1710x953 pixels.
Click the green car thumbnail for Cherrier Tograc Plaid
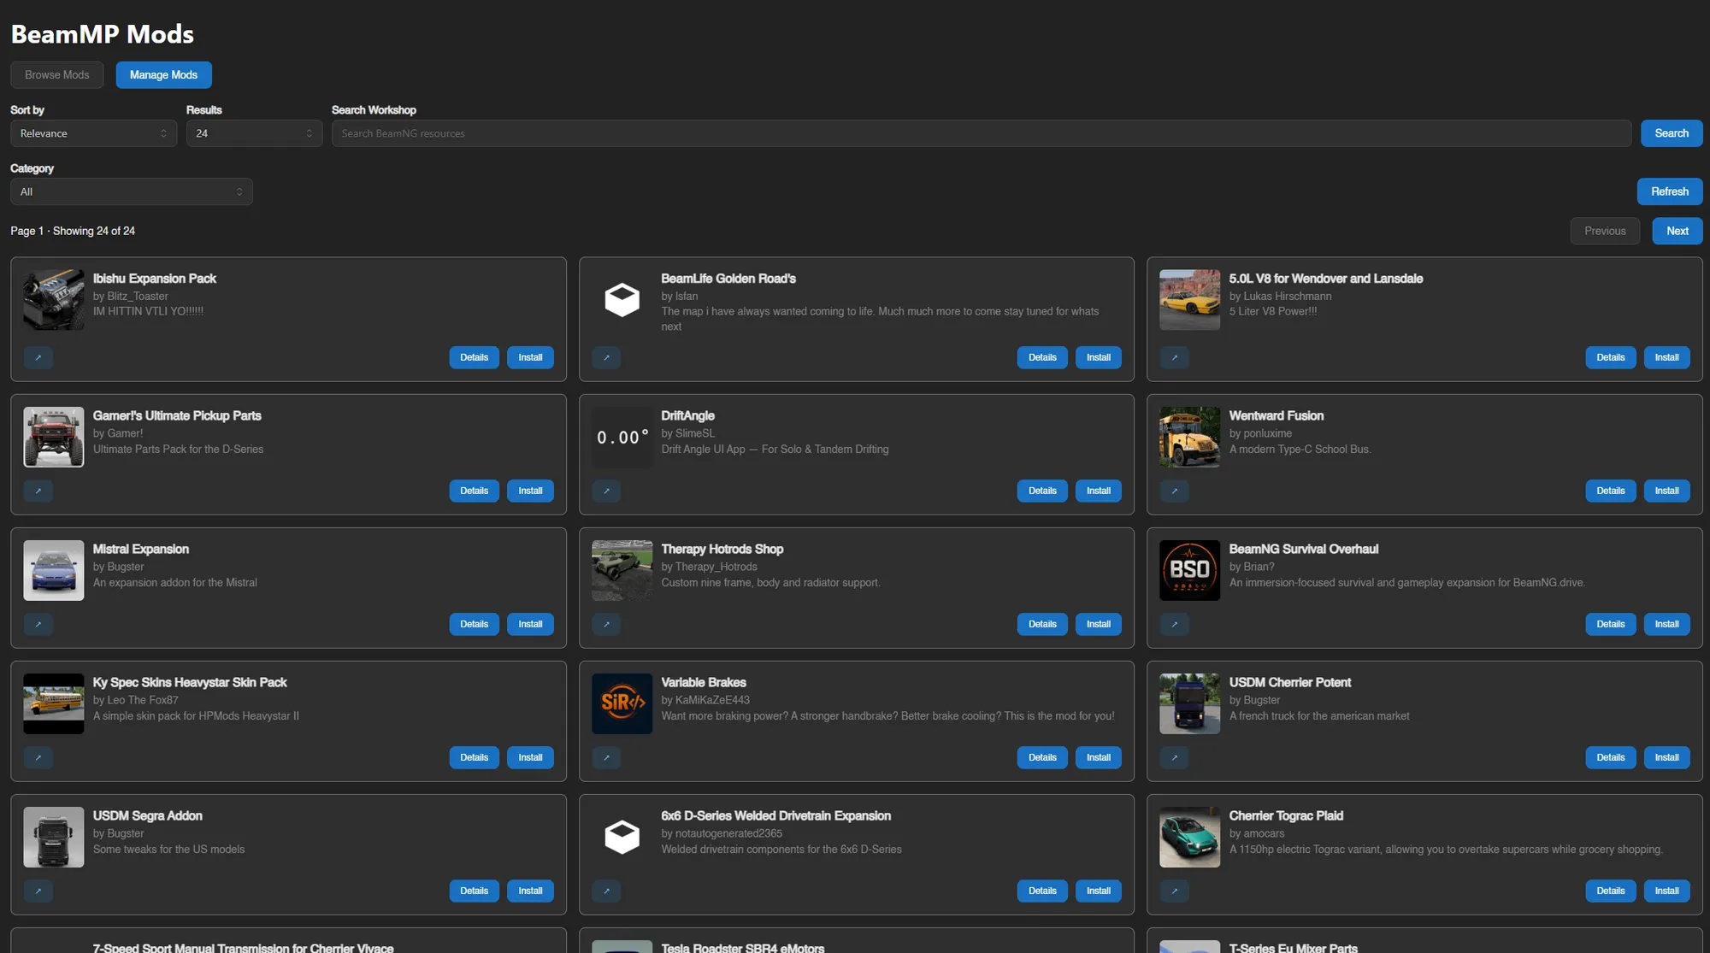click(1189, 837)
